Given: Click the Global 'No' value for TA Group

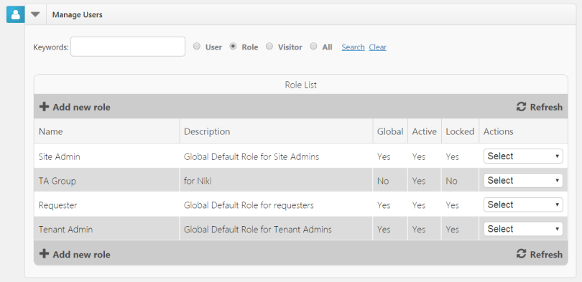Looking at the screenshot, I should click(x=383, y=182).
